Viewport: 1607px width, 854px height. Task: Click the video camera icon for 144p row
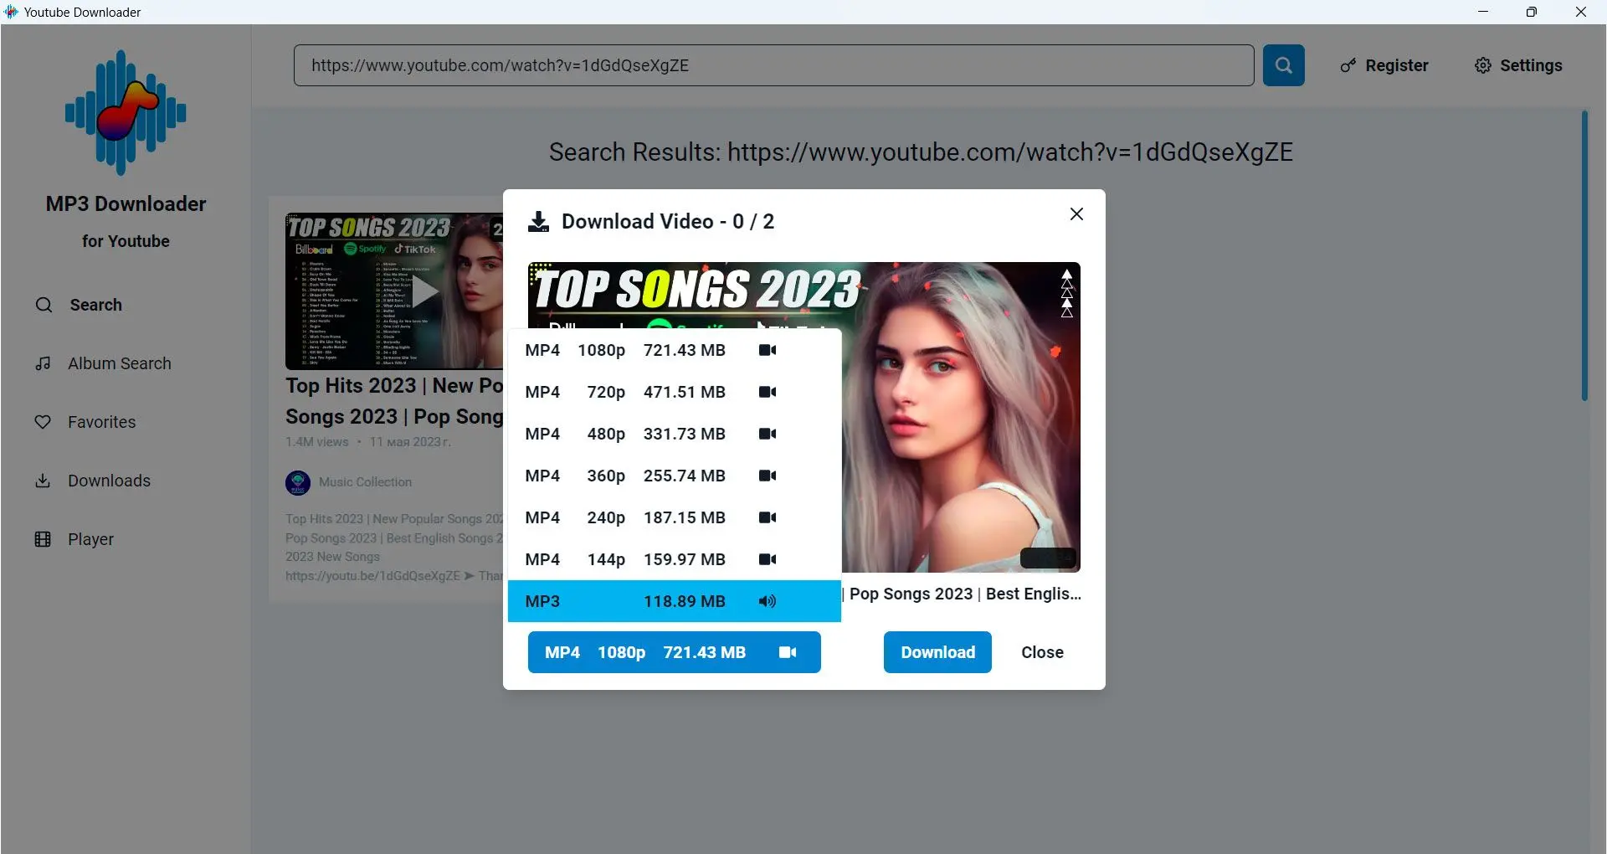768,559
